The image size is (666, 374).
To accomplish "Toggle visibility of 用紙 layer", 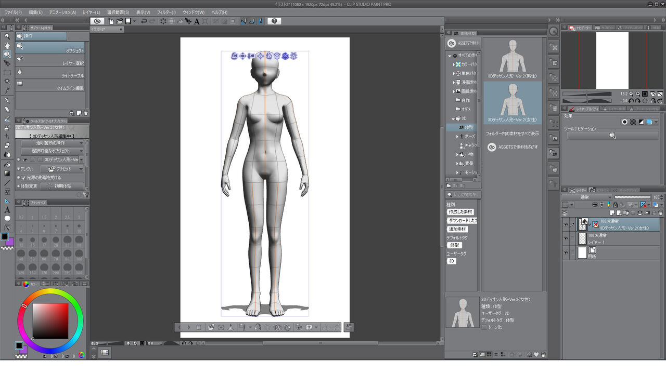I will coord(566,252).
